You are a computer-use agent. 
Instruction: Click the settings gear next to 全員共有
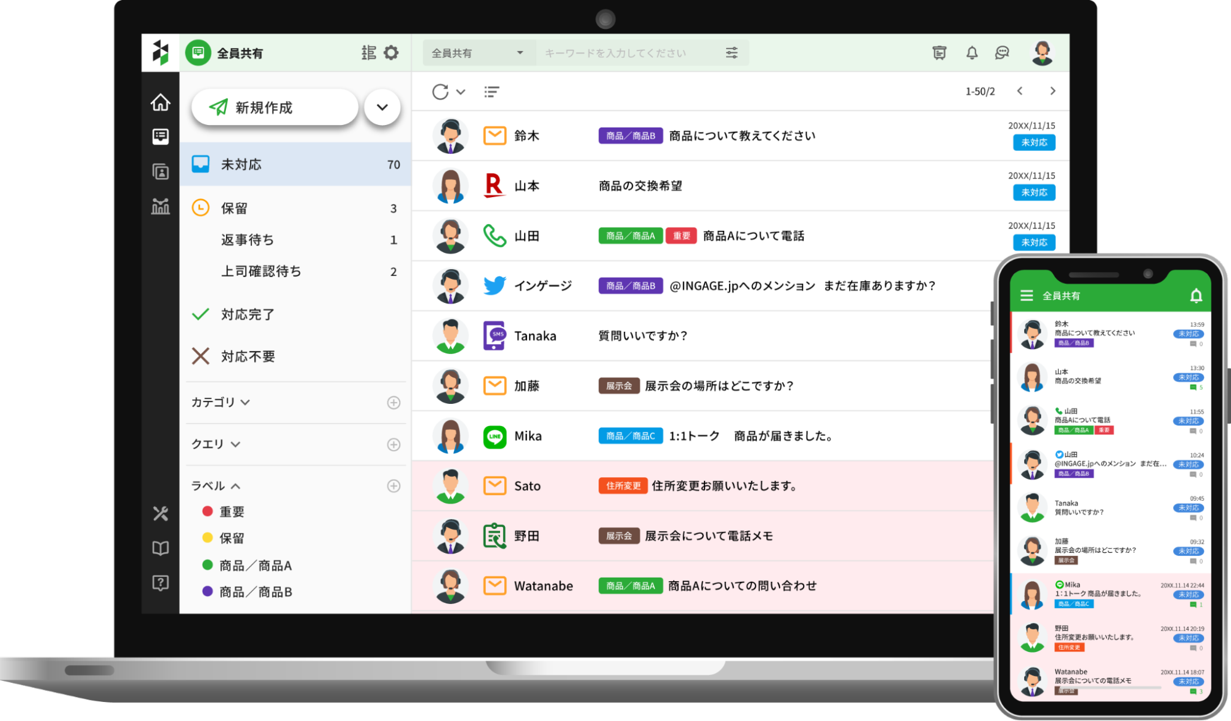[x=391, y=53]
